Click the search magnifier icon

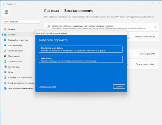tap(37, 22)
